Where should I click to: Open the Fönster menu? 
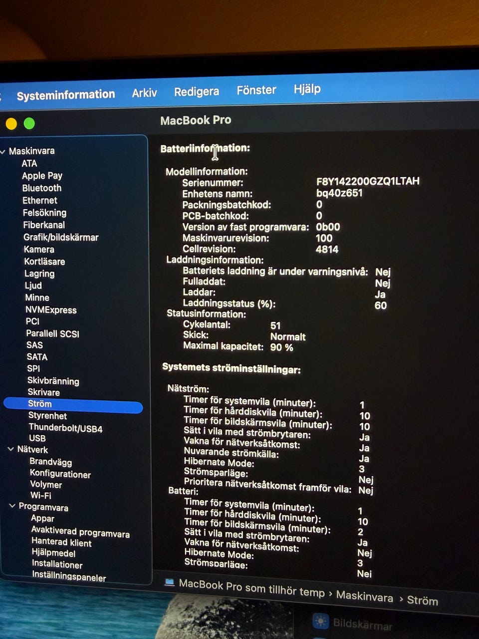coord(256,90)
